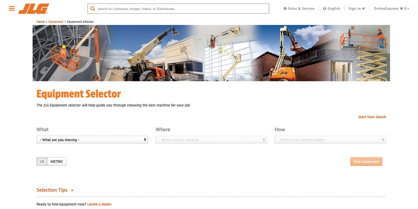Click the "Equipment Selector" breadcrumb text
Screen dimensions: 418x209
pyautogui.click(x=80, y=22)
